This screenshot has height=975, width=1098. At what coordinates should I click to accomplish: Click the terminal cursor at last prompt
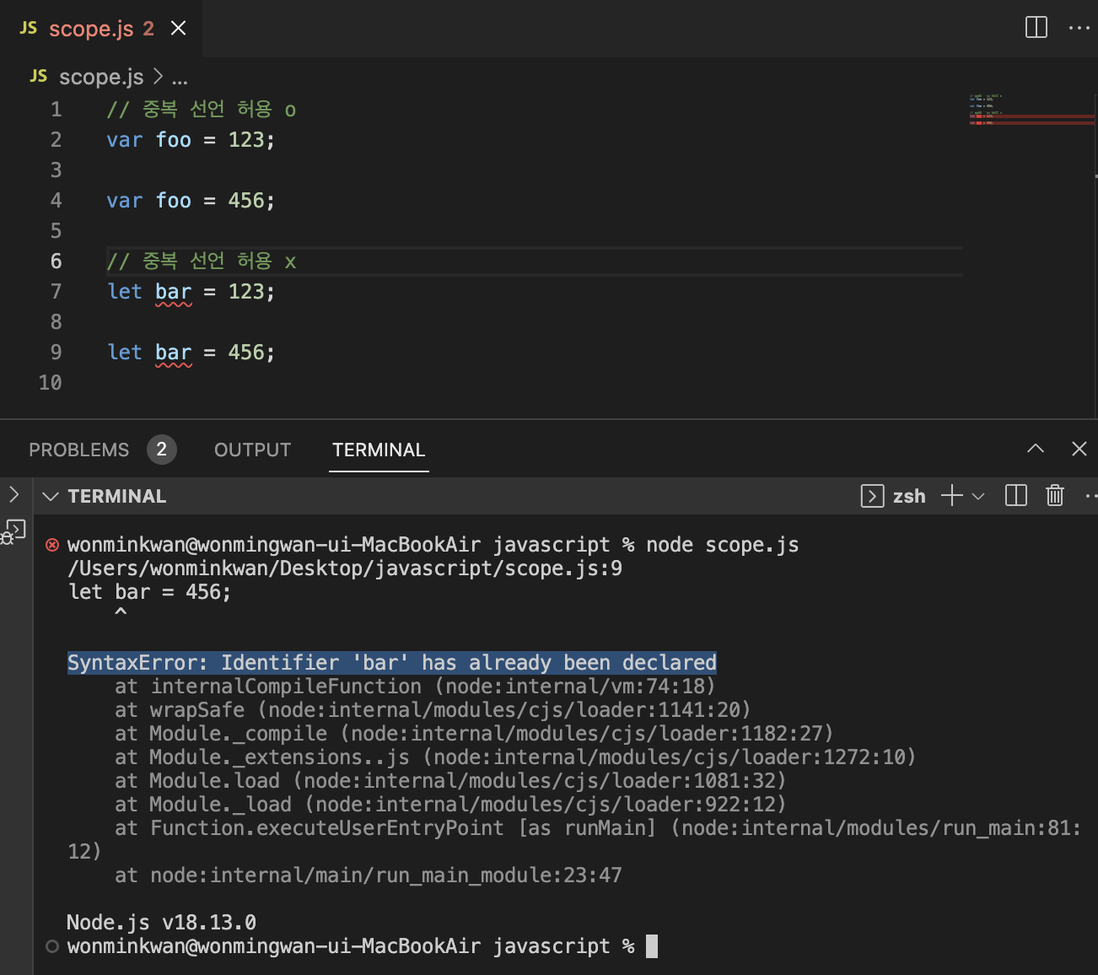652,946
